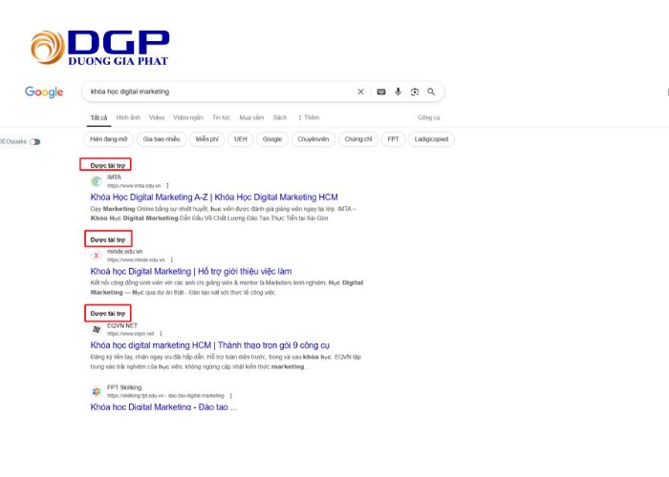The image size is (669, 477).
Task: Apply the Hiện đang mở filter chip
Action: pyautogui.click(x=109, y=139)
